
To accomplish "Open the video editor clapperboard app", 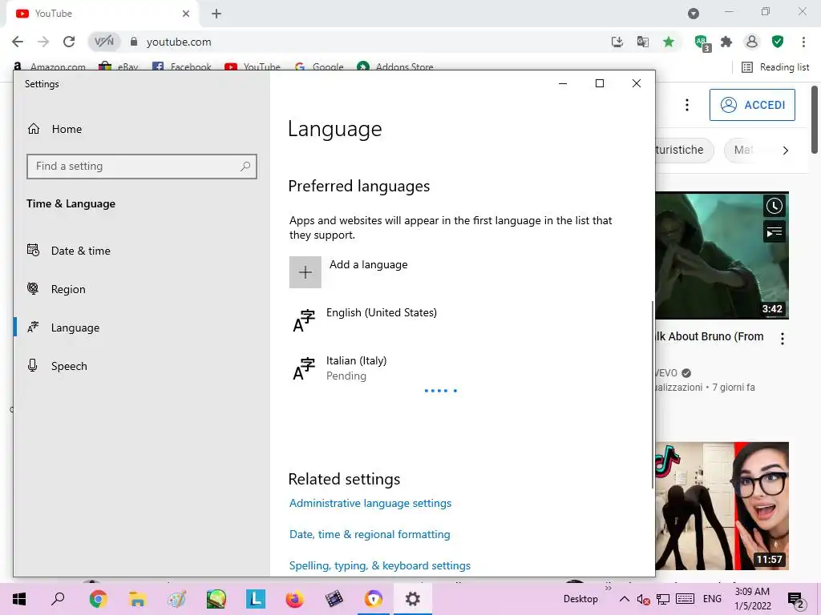I will pos(334,599).
